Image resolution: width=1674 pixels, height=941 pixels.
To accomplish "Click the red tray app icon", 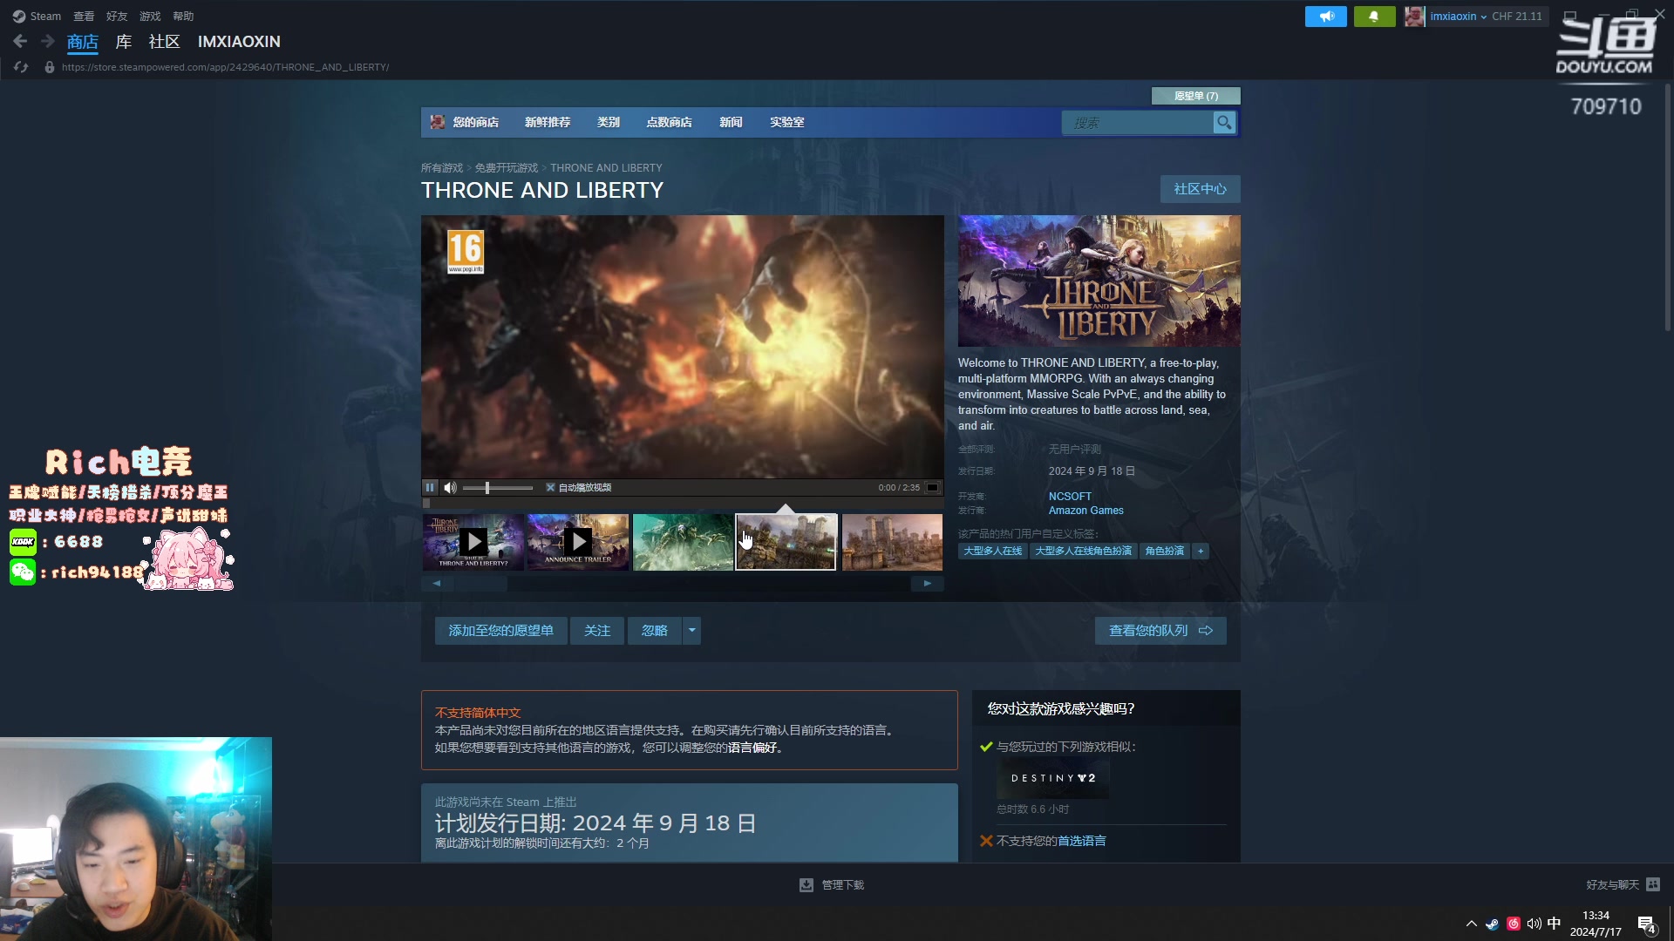I will coord(1514,924).
